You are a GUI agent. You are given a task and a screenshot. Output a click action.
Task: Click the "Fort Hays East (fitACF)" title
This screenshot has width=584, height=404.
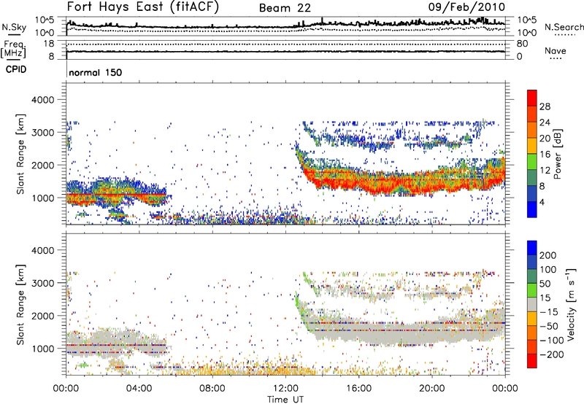click(x=143, y=7)
